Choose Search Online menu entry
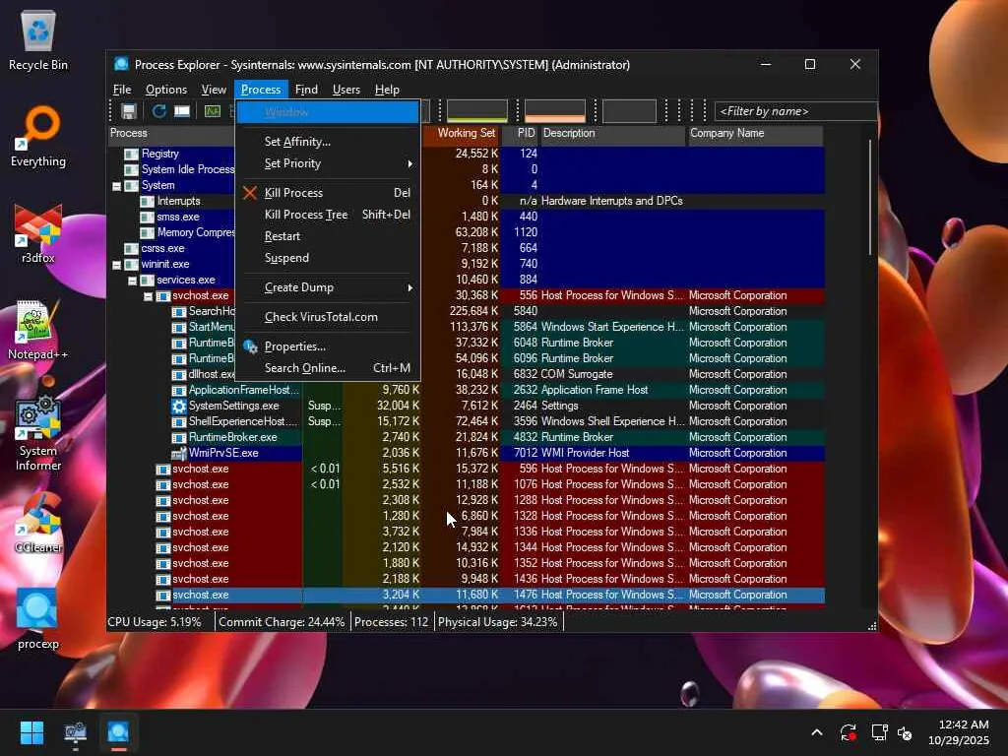1008x756 pixels. tap(328, 368)
